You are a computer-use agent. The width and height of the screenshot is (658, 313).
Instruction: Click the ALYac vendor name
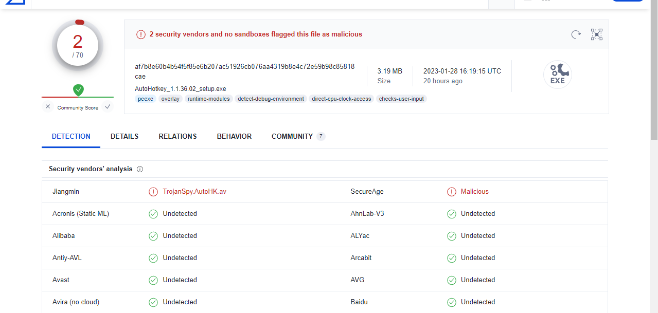(360, 235)
